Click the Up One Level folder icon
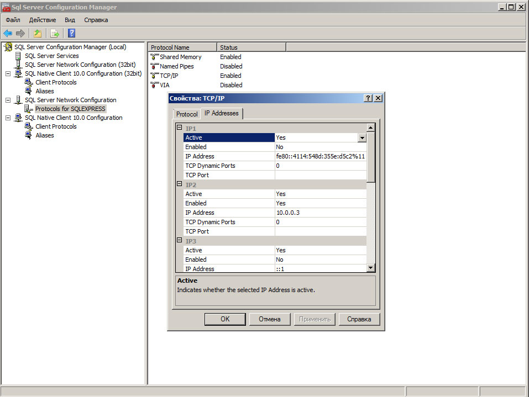The height and width of the screenshot is (397, 529). point(38,33)
